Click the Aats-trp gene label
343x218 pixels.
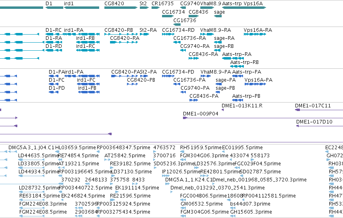tap(232, 4)
